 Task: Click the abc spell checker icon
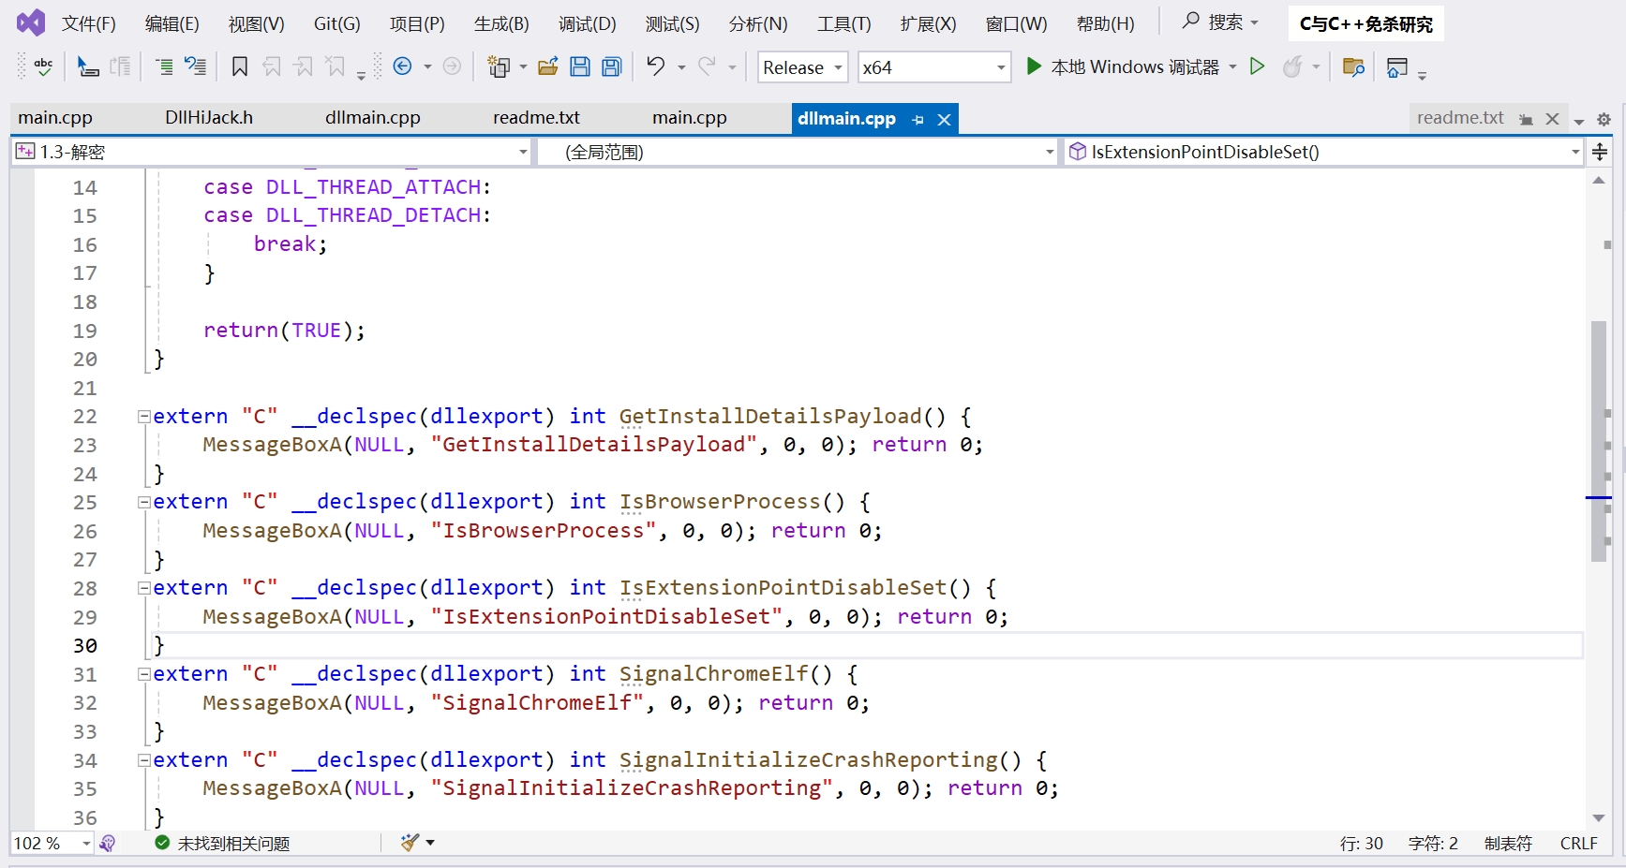[43, 66]
